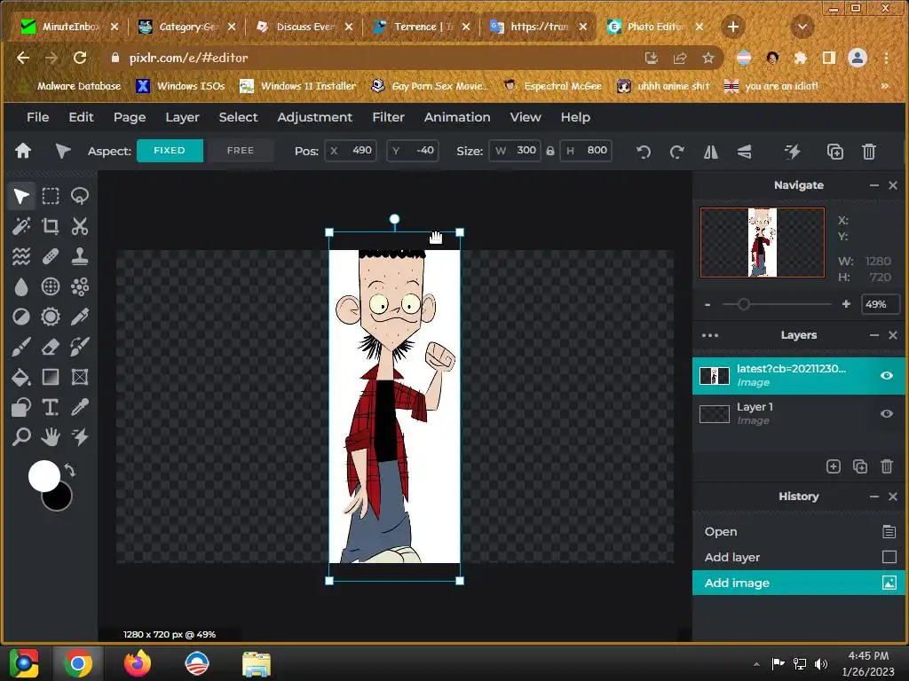The width and height of the screenshot is (909, 681).
Task: Show hidden system tray icons
Action: (x=756, y=664)
